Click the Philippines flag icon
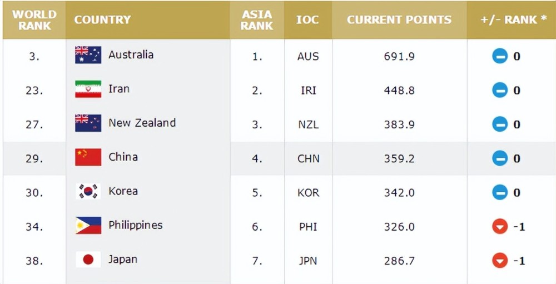 coord(88,226)
